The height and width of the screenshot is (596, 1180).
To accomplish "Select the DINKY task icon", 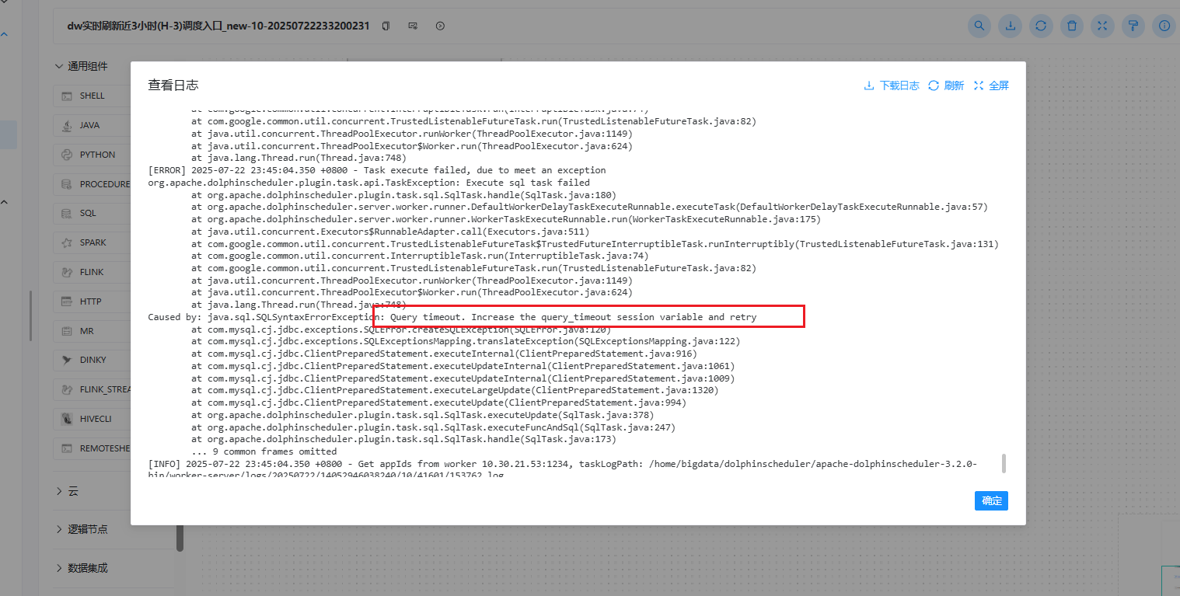I will tap(67, 360).
